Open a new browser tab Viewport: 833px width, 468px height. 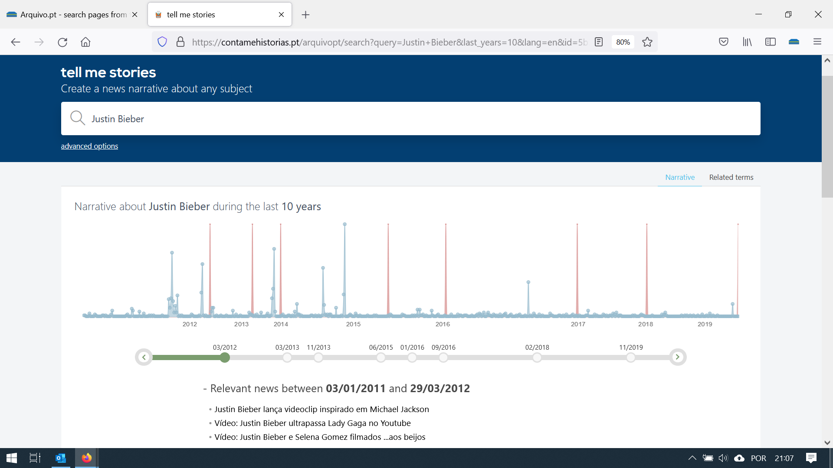click(305, 15)
